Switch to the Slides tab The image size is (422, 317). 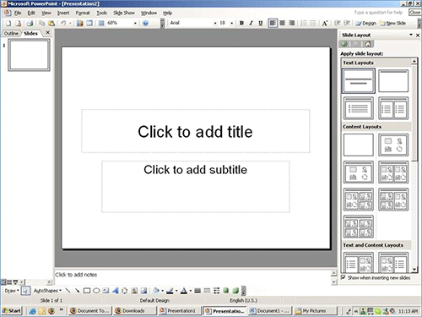[30, 34]
